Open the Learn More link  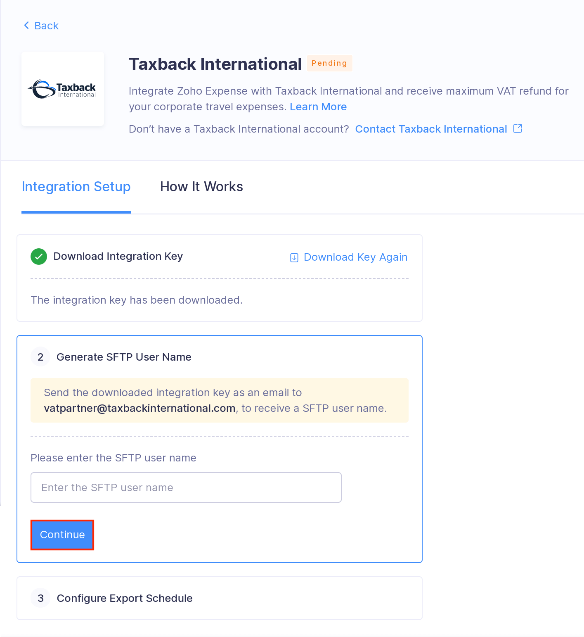pyautogui.click(x=318, y=107)
